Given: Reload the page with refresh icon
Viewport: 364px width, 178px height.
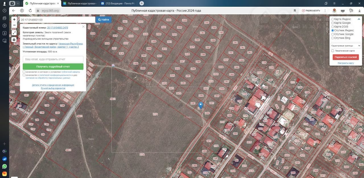Looking at the screenshot, I should [30, 10].
